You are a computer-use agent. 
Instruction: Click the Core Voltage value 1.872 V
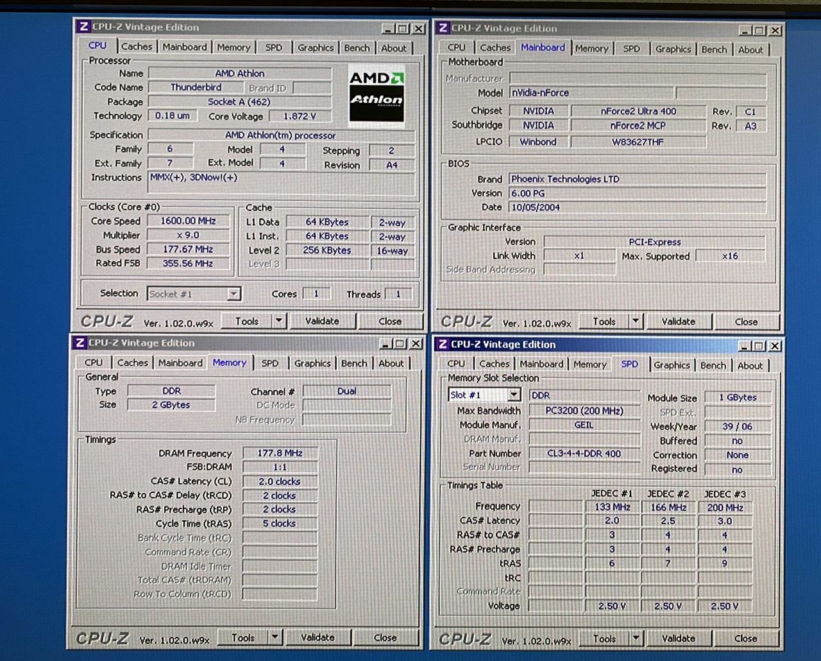coord(300,116)
